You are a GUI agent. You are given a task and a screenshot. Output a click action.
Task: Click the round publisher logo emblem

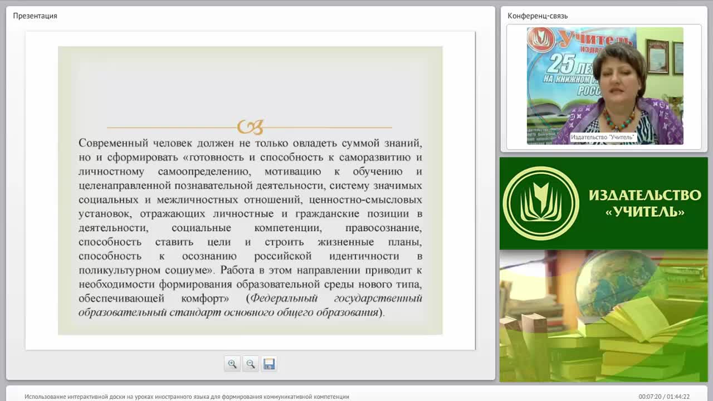[541, 203]
